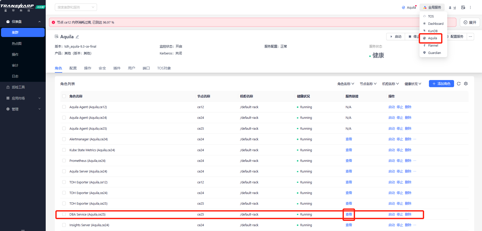The image size is (482, 231).
Task: Check the Kube State Metrics row checkbox
Action: click(64, 150)
